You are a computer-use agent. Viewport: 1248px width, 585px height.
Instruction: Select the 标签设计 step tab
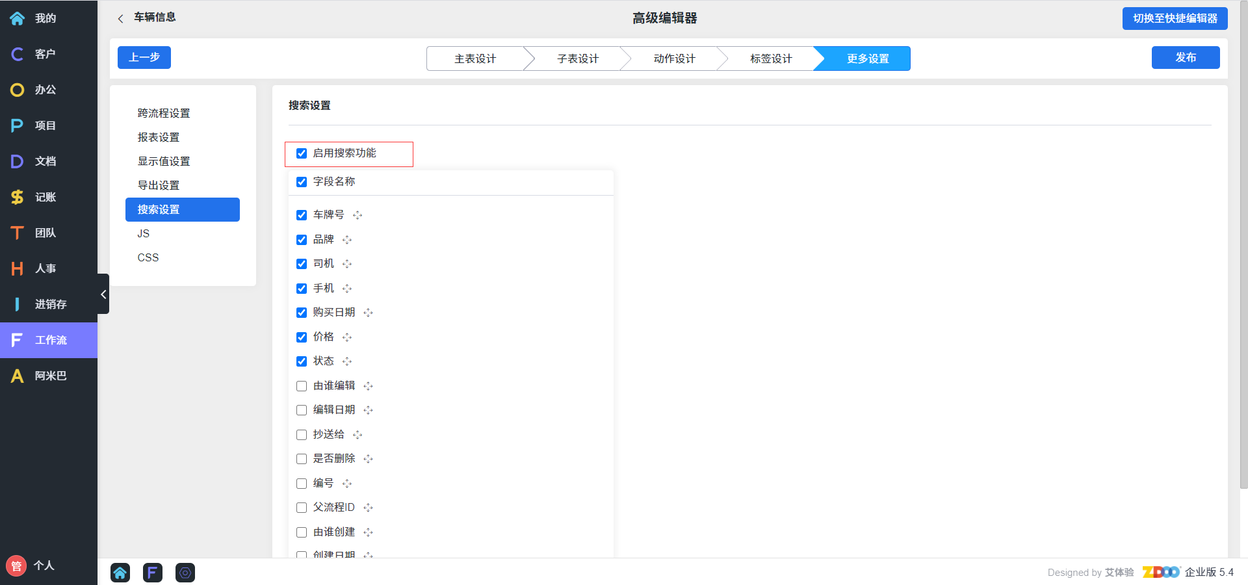click(771, 58)
